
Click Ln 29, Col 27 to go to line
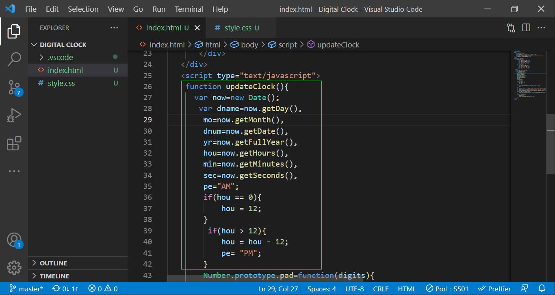(x=278, y=289)
